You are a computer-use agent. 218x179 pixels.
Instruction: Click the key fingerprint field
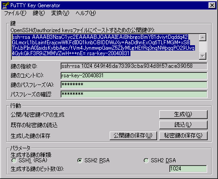[x=134, y=66]
